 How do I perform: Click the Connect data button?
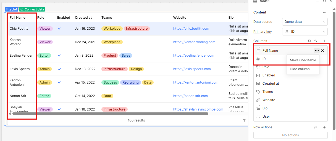(x=32, y=9)
